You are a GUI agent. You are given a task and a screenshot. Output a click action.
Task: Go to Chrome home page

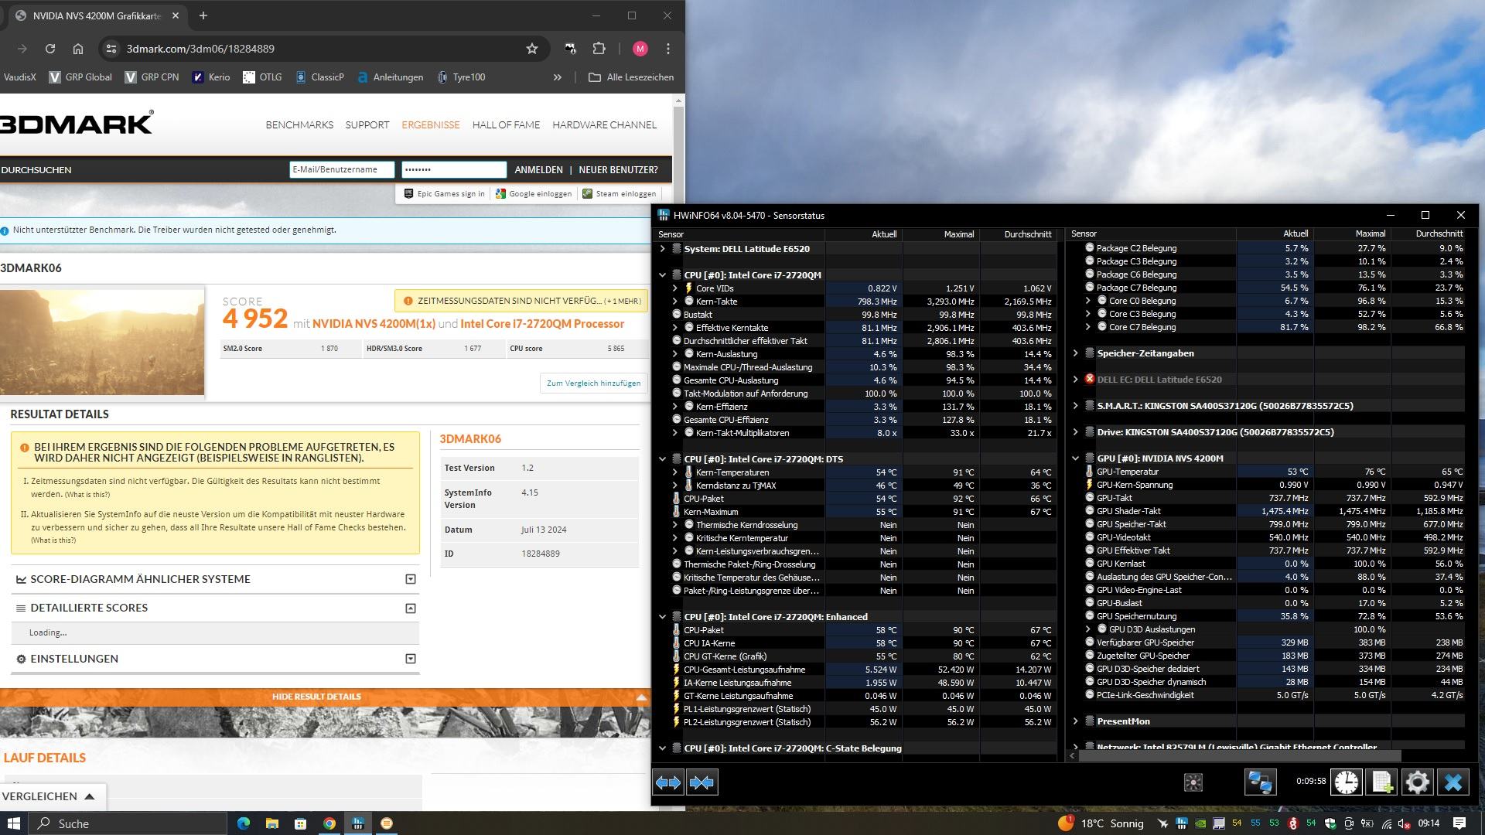pyautogui.click(x=78, y=49)
